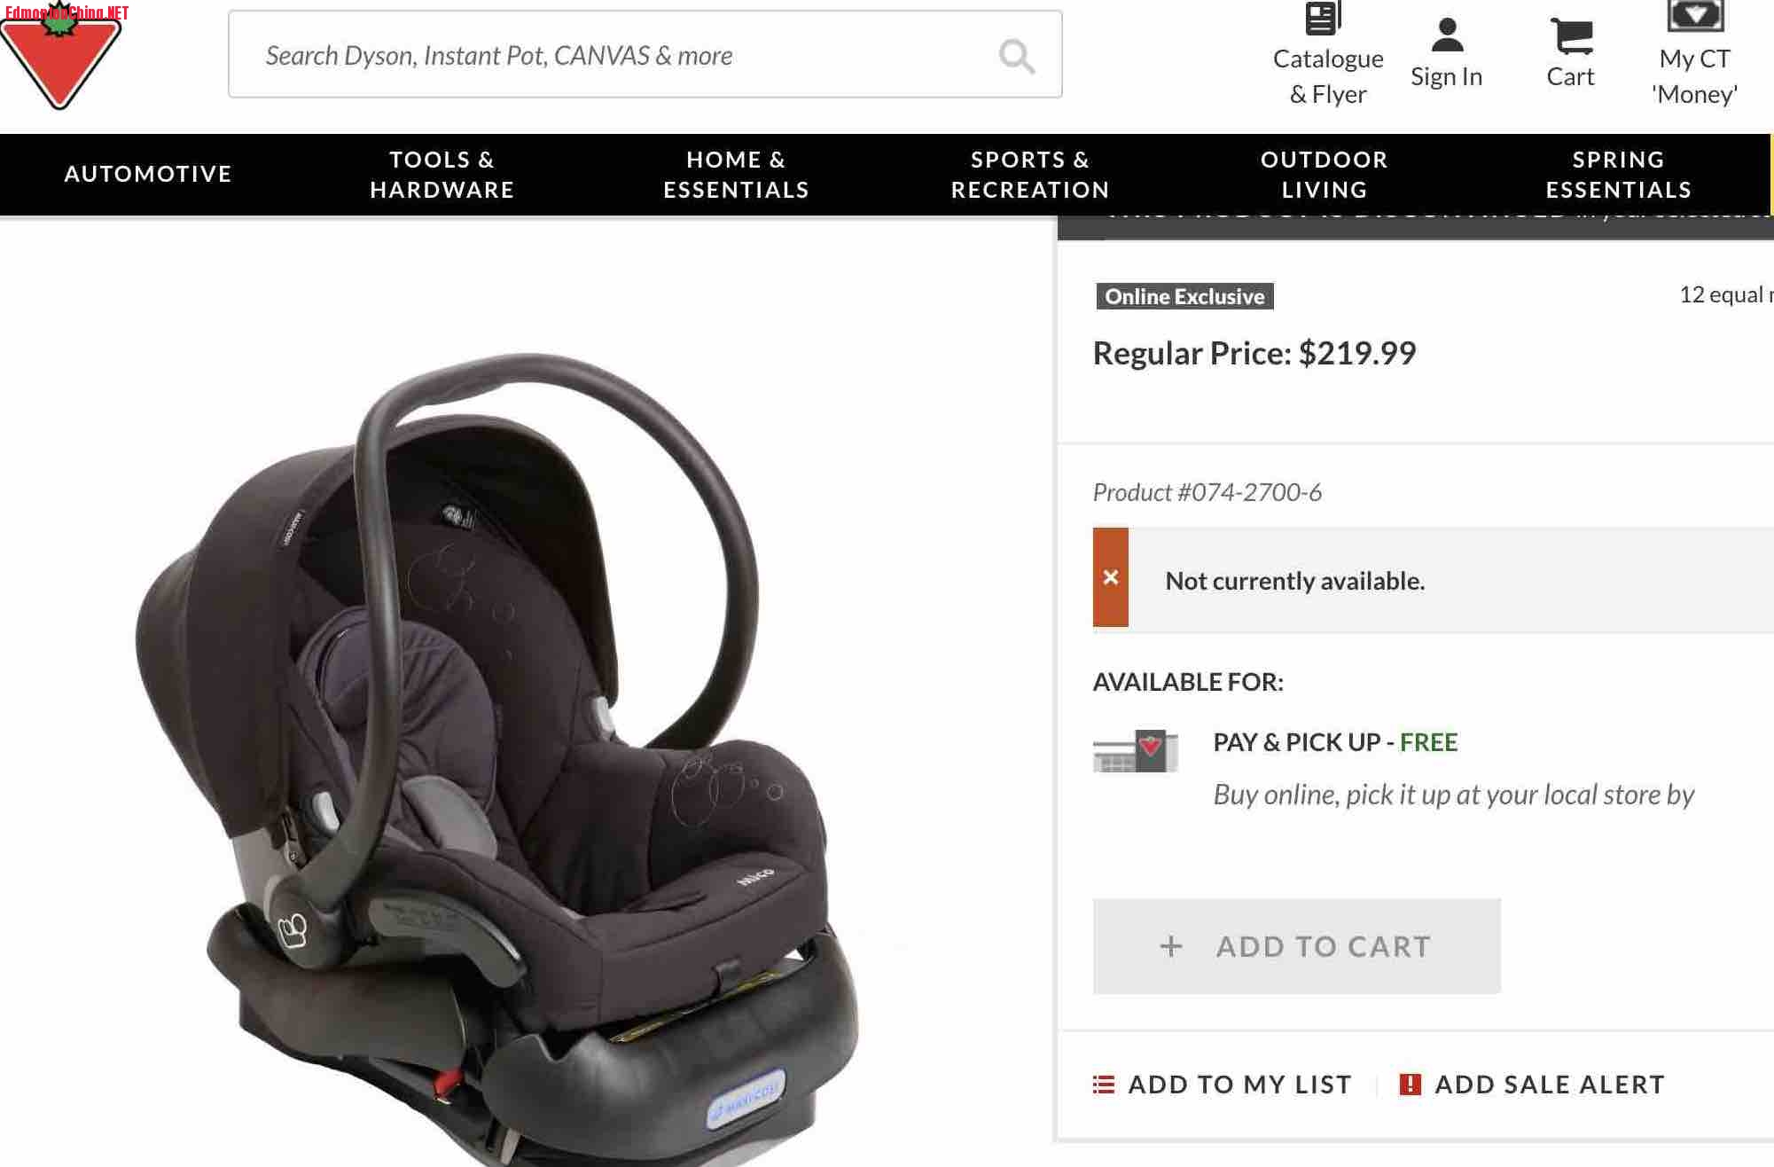Click the infant car seat product image

[496, 754]
